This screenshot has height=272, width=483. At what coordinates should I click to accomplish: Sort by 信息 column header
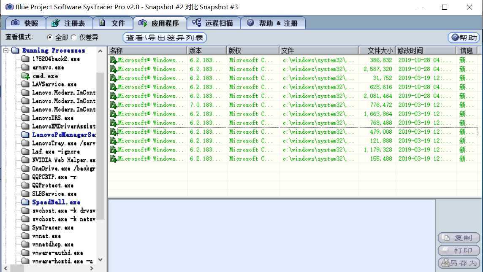467,51
